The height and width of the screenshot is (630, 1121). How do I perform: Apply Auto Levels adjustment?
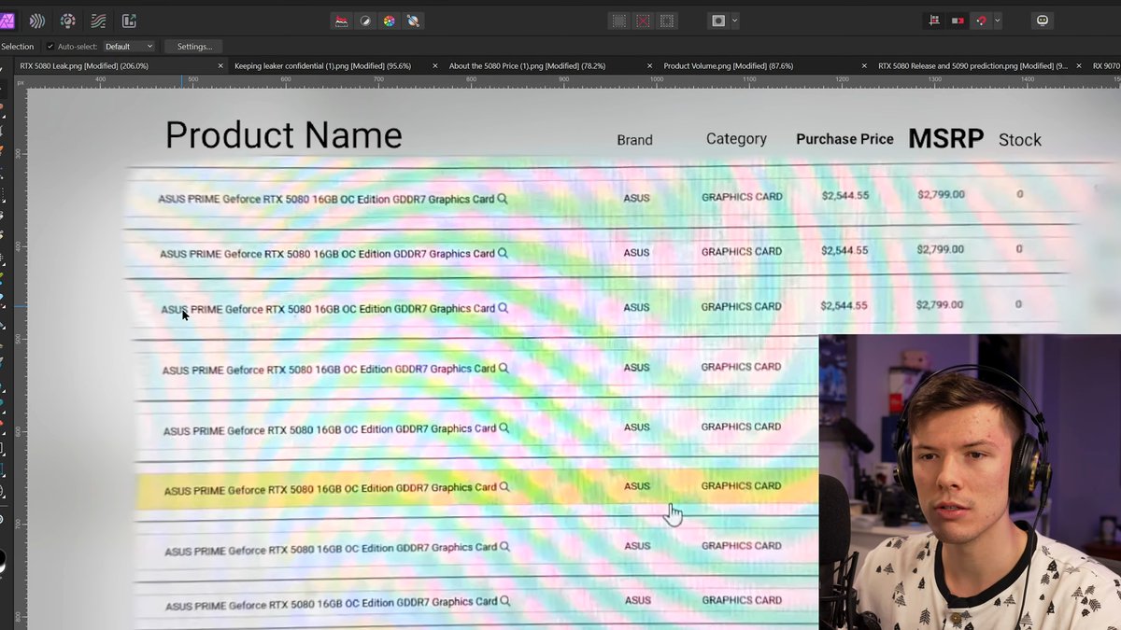pos(341,21)
